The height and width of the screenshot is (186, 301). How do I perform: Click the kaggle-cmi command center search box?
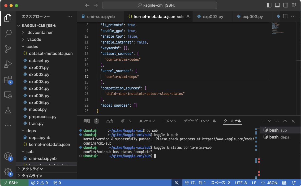point(160,5)
